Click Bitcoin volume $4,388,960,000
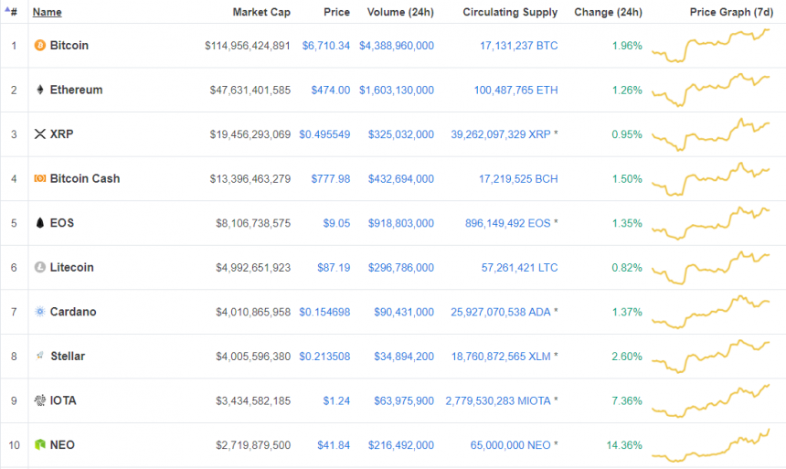The height and width of the screenshot is (469, 786). pos(397,46)
